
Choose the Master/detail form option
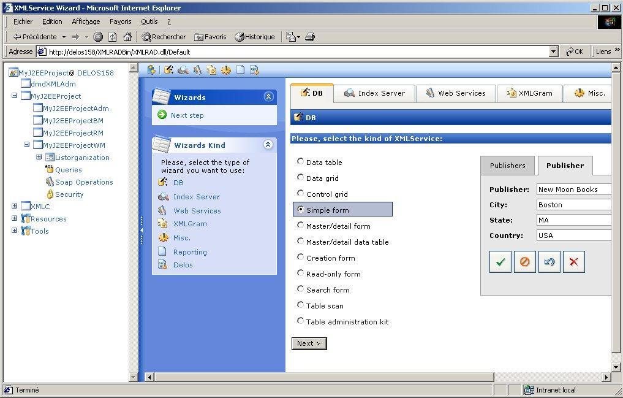300,226
